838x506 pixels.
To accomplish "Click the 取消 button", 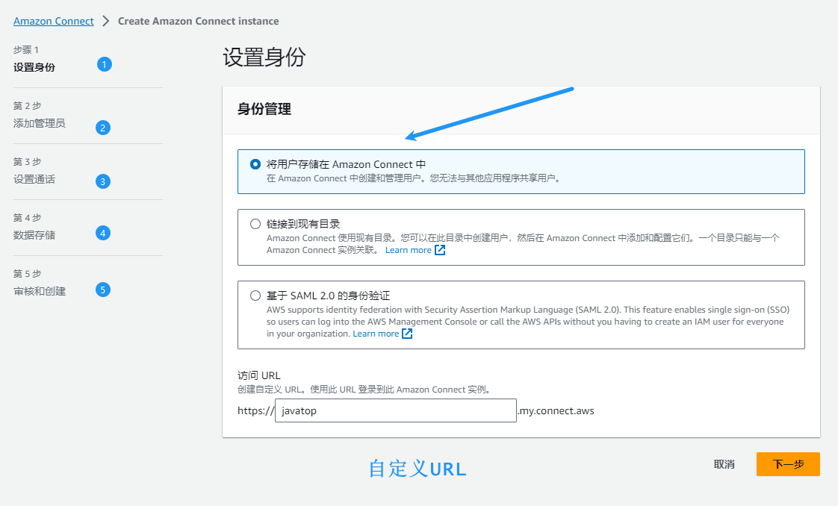I will pyautogui.click(x=724, y=464).
